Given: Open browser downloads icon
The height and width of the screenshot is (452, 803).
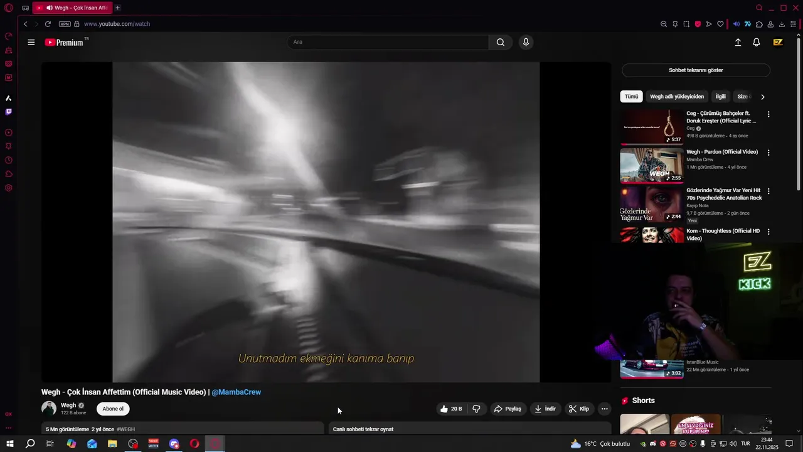Looking at the screenshot, I should pyautogui.click(x=782, y=24).
